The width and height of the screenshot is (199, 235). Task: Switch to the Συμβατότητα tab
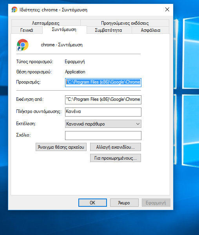coord(109,30)
